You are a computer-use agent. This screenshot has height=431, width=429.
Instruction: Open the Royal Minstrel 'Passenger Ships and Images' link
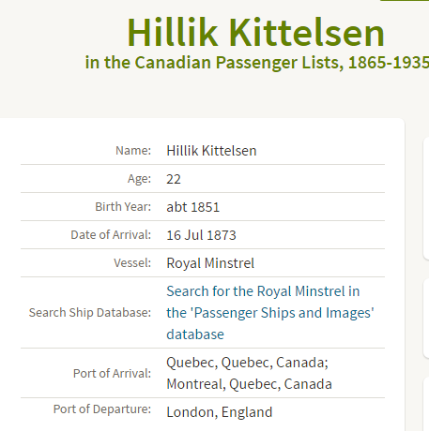tap(270, 313)
